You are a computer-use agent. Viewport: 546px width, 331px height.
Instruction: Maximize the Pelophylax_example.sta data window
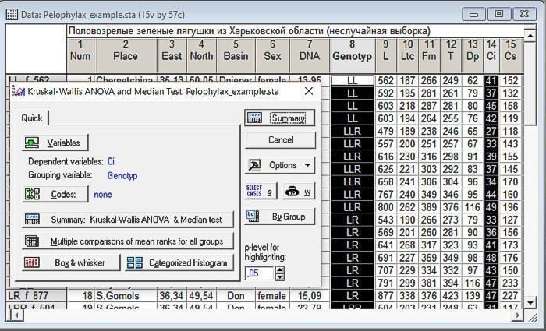point(499,13)
